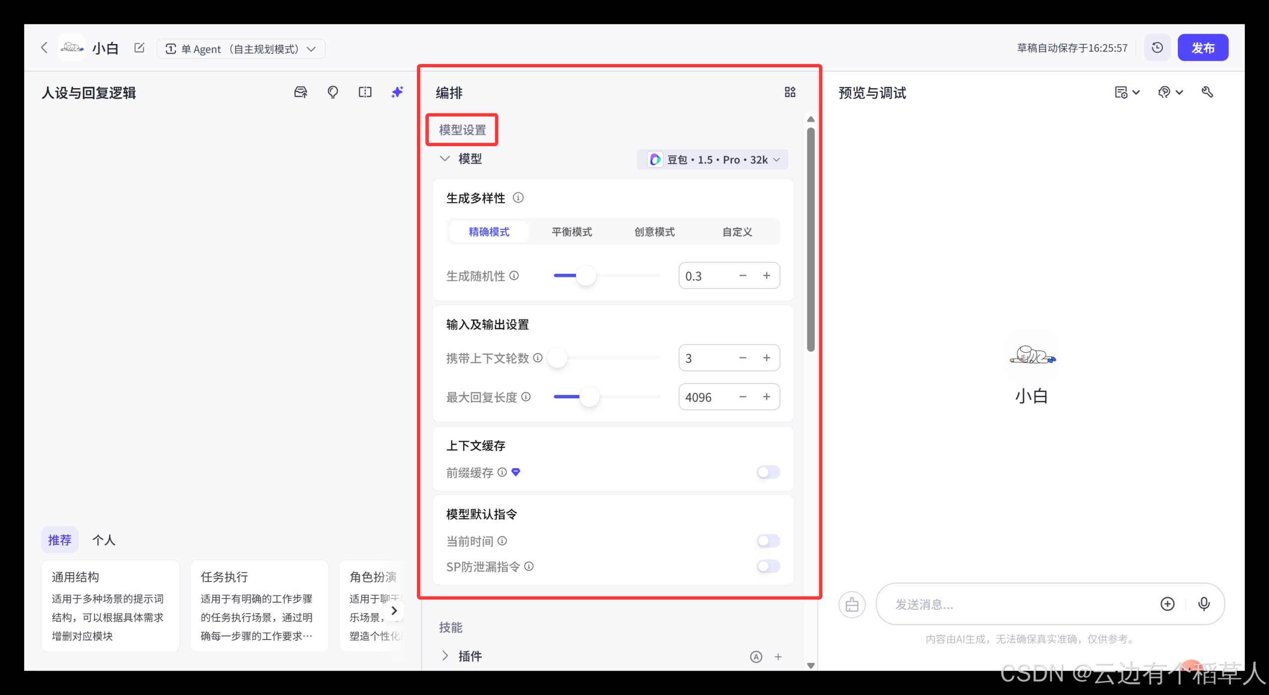This screenshot has width=1269, height=695.
Task: Select the 创意模式 generation mode
Action: click(x=653, y=231)
